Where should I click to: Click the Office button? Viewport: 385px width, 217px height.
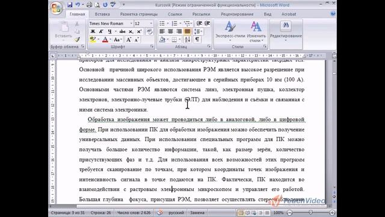coord(56,8)
